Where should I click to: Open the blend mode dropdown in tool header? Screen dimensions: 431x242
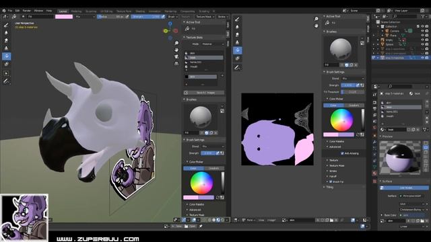pos(86,17)
